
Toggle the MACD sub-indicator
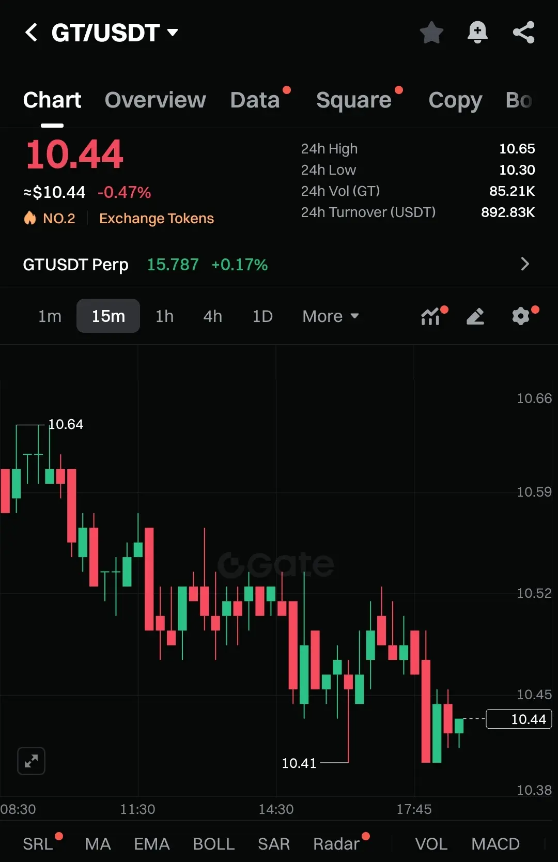pos(495,844)
